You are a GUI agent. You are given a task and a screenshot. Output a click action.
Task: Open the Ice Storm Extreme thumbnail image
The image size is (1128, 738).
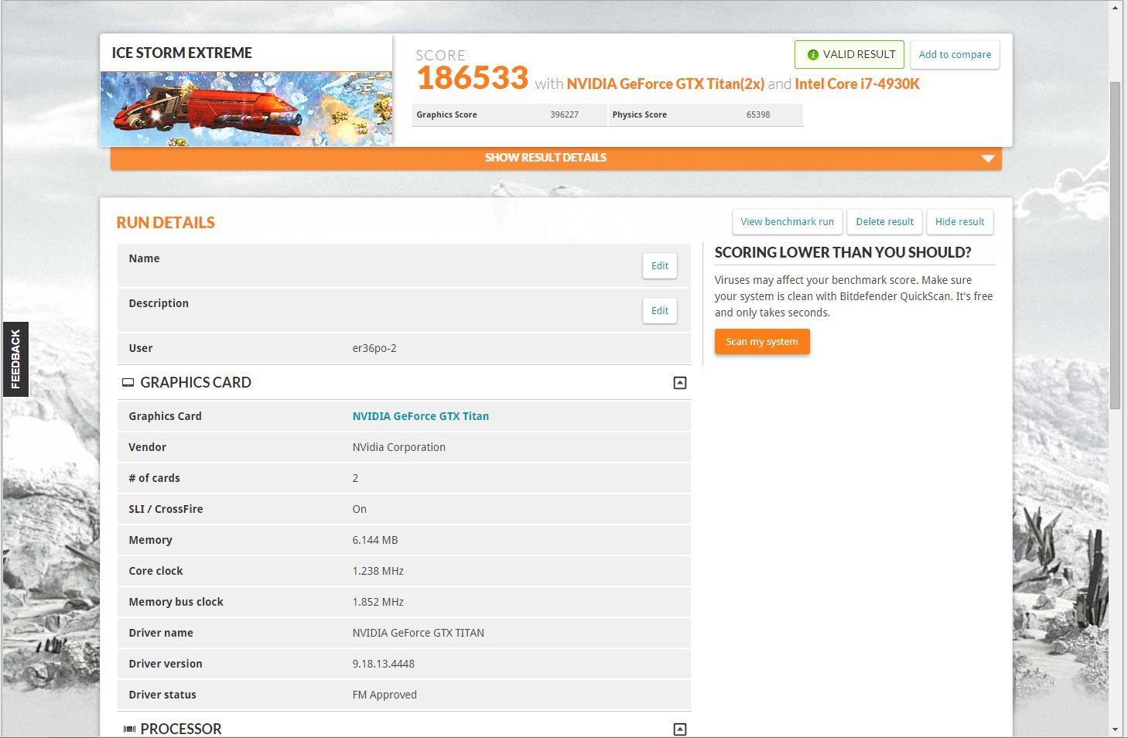pyautogui.click(x=246, y=108)
